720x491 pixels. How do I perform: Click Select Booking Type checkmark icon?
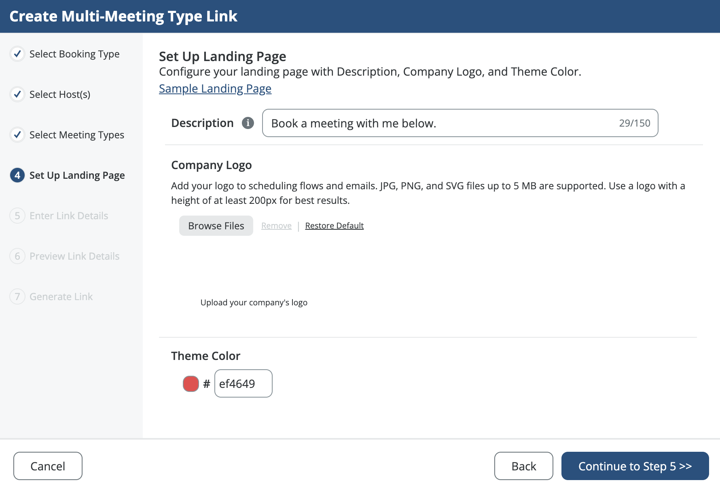(17, 54)
